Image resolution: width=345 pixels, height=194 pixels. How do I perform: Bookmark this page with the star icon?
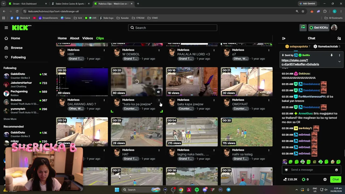pos(303,11)
